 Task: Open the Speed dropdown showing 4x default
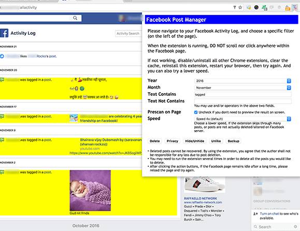[x=242, y=119]
